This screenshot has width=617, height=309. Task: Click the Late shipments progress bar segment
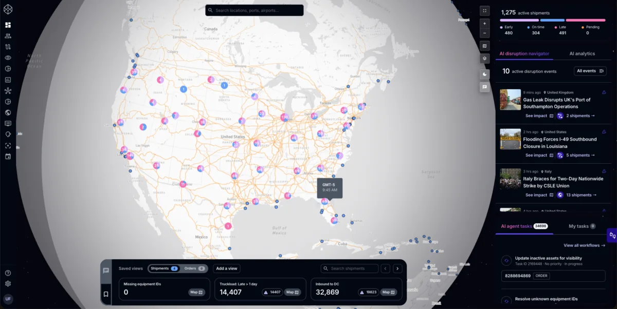(x=586, y=20)
